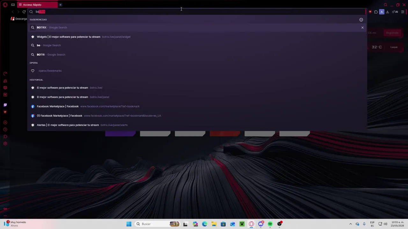Screen dimensions: 408x229
Task: Open the AI assistant button
Action: point(395,12)
